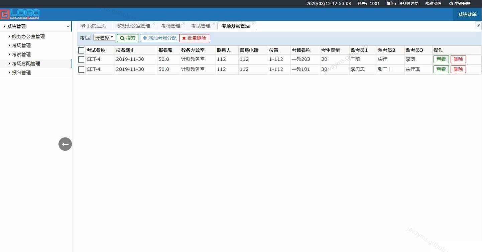Switch to the 考试管理 tab
This screenshot has width=482, height=252.
(201, 25)
